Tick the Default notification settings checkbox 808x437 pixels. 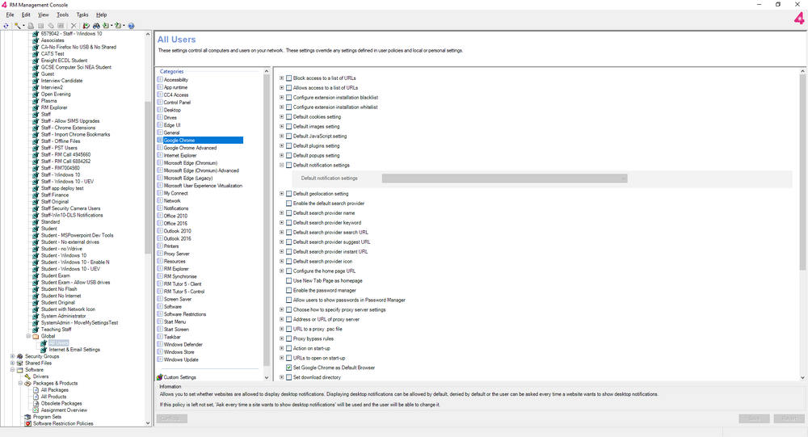pos(288,166)
